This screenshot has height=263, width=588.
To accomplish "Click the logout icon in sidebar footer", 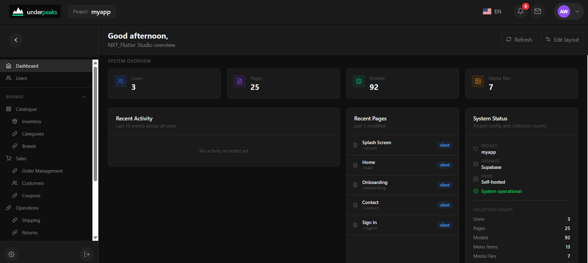I will tap(87, 254).
